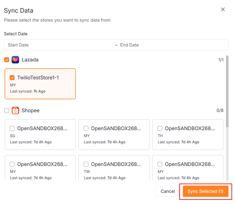The width and height of the screenshot is (235, 204).
Task: Uncheck the Lazada group checkbox
Action: point(7,60)
